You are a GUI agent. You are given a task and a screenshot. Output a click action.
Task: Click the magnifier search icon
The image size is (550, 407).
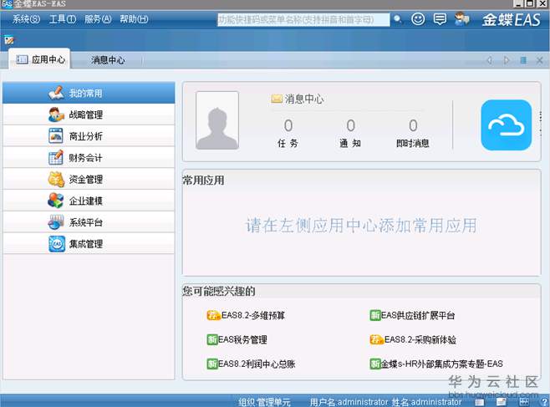(x=397, y=19)
